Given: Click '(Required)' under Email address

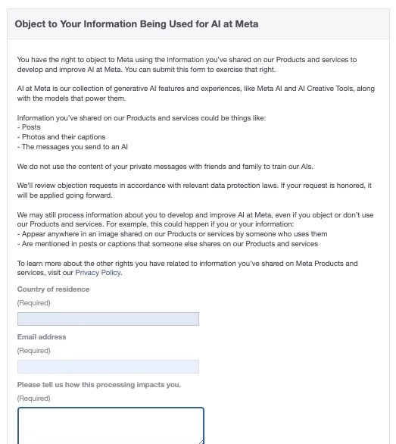Looking at the screenshot, I should (33, 351).
